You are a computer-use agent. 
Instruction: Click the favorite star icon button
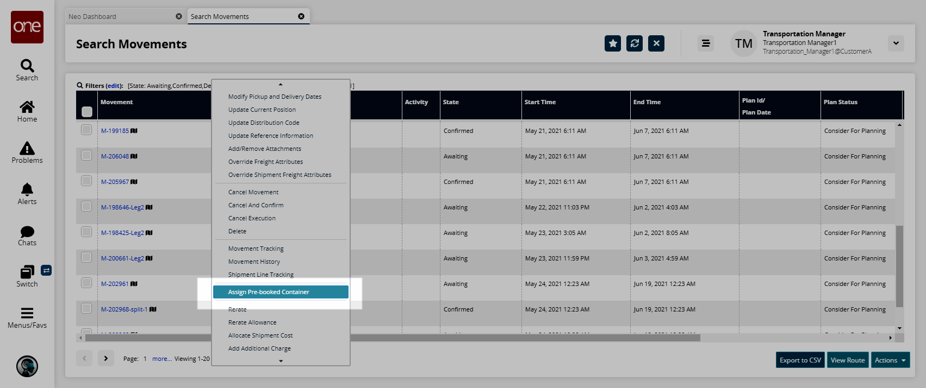pyautogui.click(x=613, y=43)
